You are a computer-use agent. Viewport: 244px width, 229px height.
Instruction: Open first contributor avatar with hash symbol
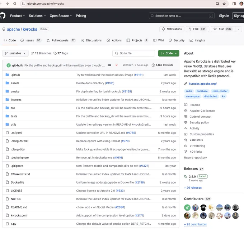point(187,207)
